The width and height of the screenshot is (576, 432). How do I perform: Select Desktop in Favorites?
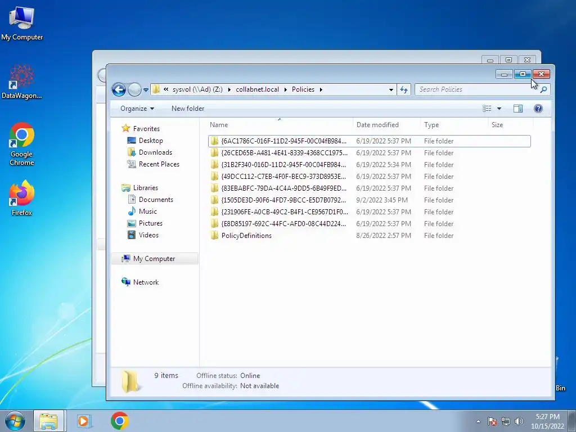[151, 140]
